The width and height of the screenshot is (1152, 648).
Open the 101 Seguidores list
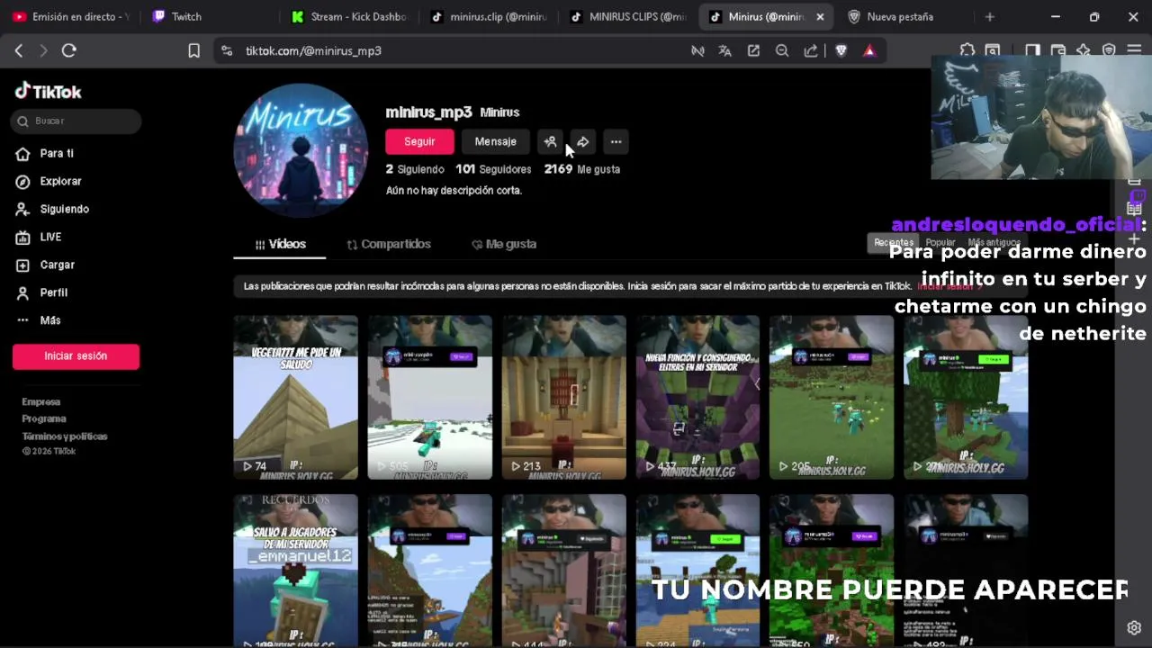click(493, 169)
